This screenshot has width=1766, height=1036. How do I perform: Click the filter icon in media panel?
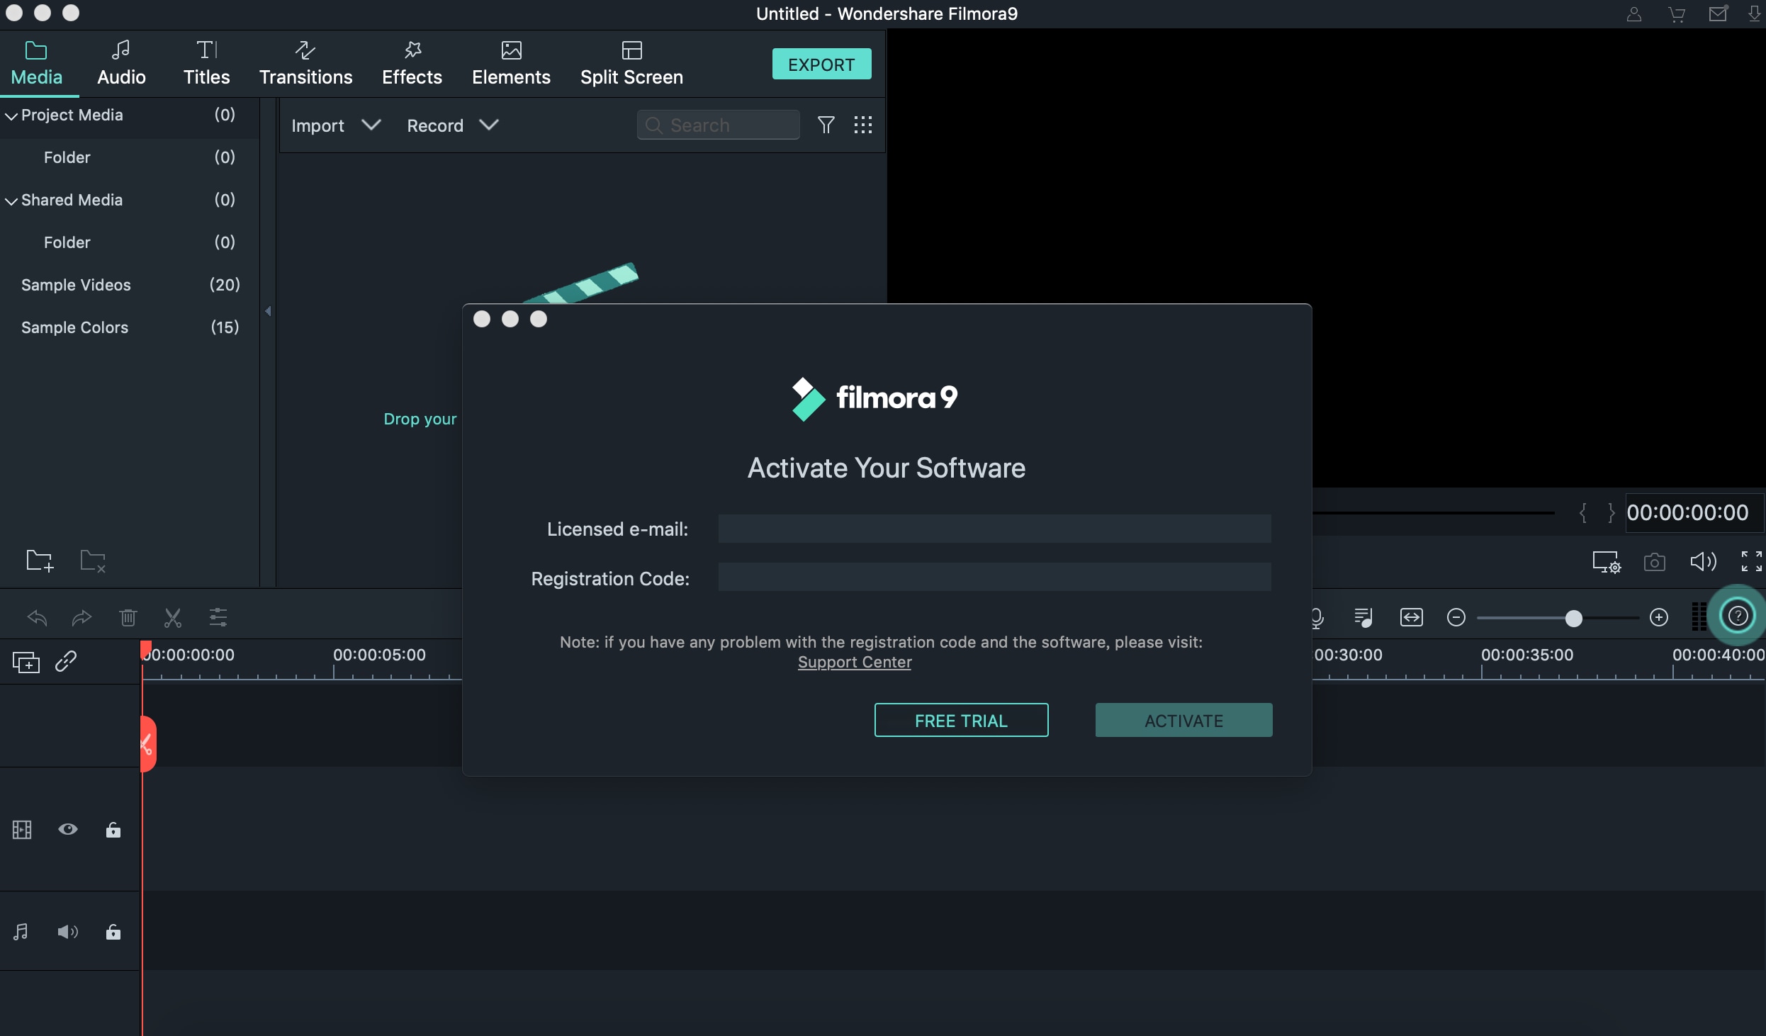tap(825, 123)
